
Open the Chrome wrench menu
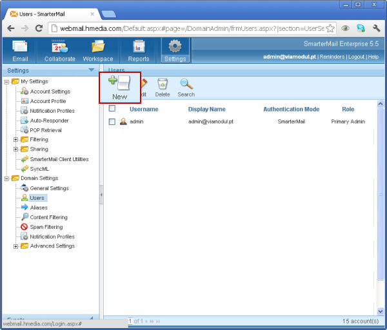[377, 28]
